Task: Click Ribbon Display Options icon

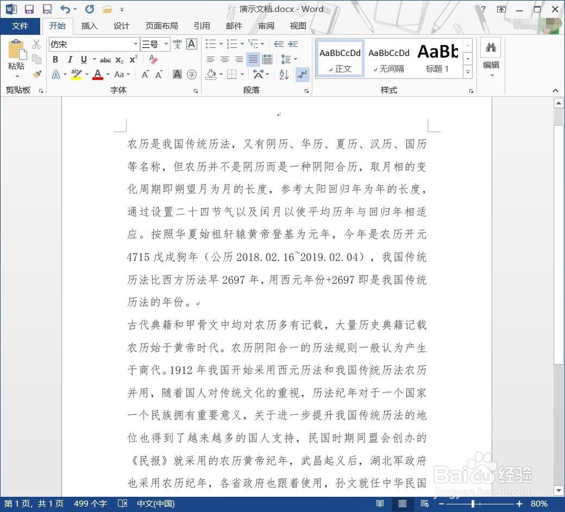Action: 501,10
